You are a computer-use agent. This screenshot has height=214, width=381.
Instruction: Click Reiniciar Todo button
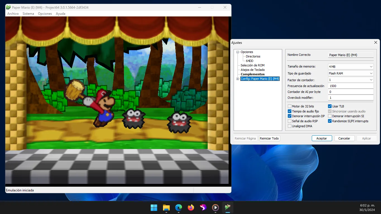(269, 138)
